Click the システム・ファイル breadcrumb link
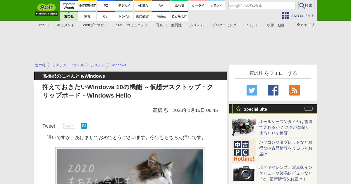The height and width of the screenshot is (184, 351). 68,65
